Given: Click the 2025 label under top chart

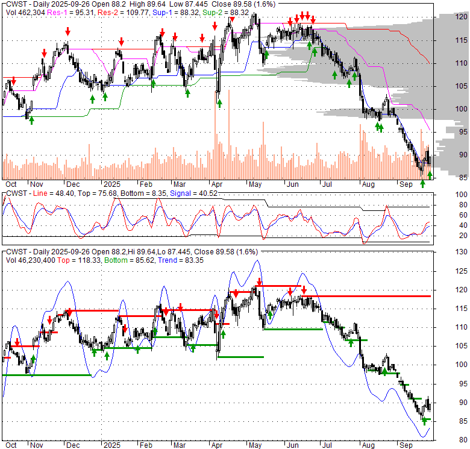Looking at the screenshot, I should pos(112,184).
